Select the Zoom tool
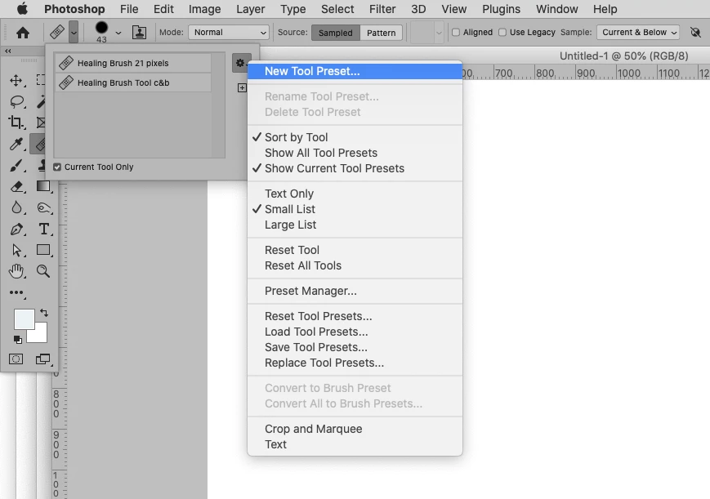The height and width of the screenshot is (499, 710). [43, 271]
